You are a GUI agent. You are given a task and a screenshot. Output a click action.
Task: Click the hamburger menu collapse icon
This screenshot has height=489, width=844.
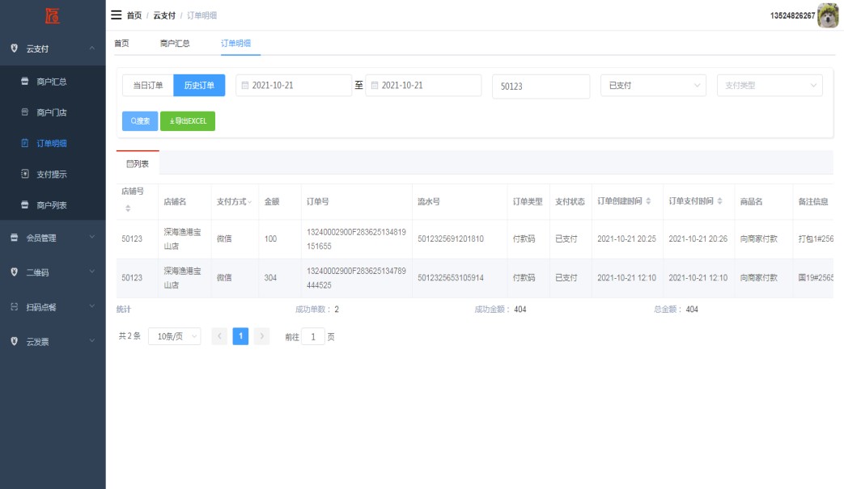[x=117, y=15]
